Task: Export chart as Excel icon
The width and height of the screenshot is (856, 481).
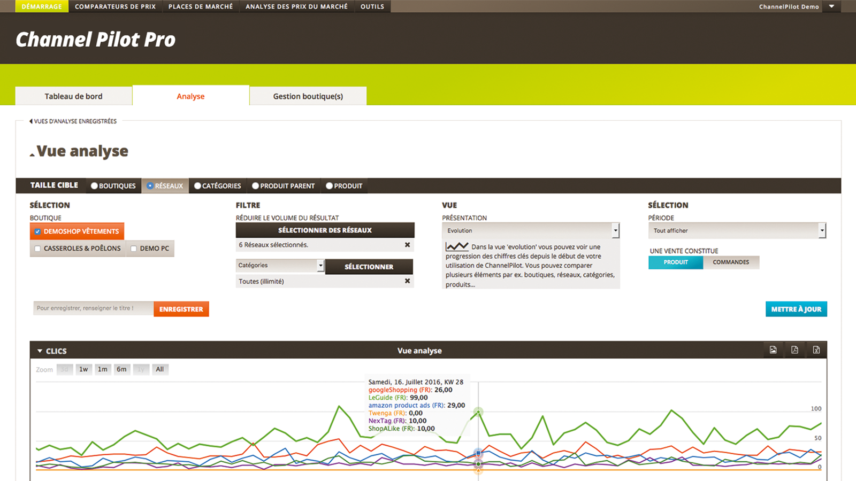Action: 816,350
